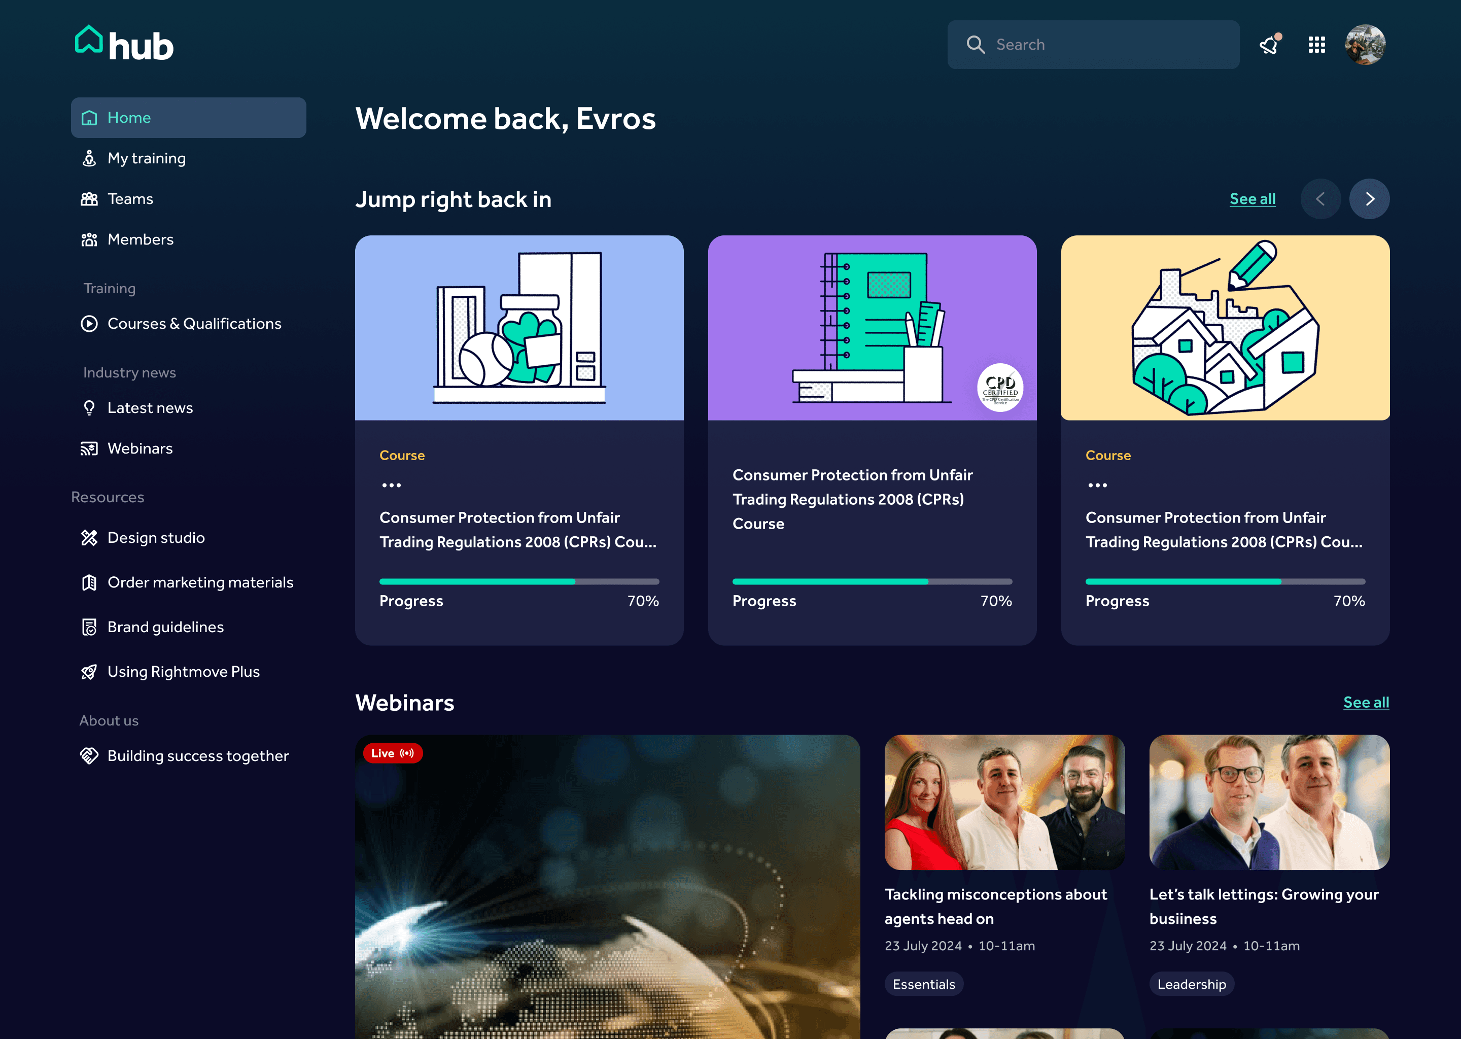This screenshot has height=1039, width=1461.
Task: Open three-dot menu on third course card
Action: coord(1098,486)
